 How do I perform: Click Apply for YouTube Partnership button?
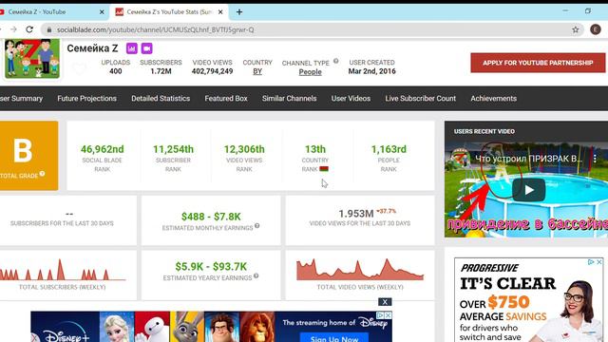pos(538,63)
